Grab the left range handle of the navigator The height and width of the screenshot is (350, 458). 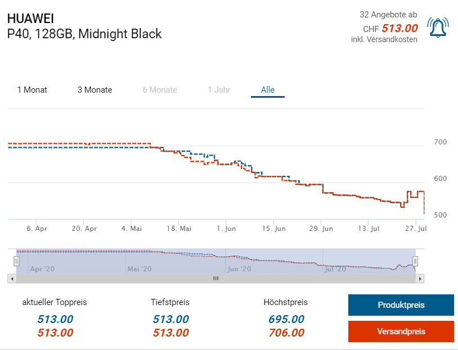[16, 261]
